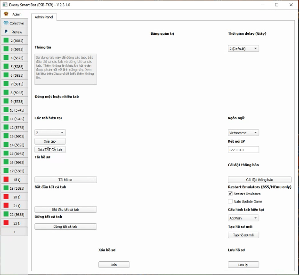This screenshot has height=275, width=299.
Task: Select green status tab 2 (5685)
Action: (14, 40)
